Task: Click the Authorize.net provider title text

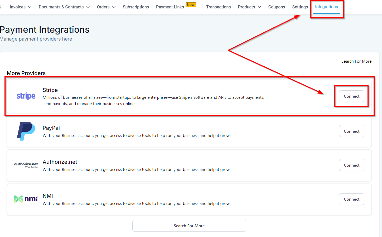Action: (x=60, y=162)
